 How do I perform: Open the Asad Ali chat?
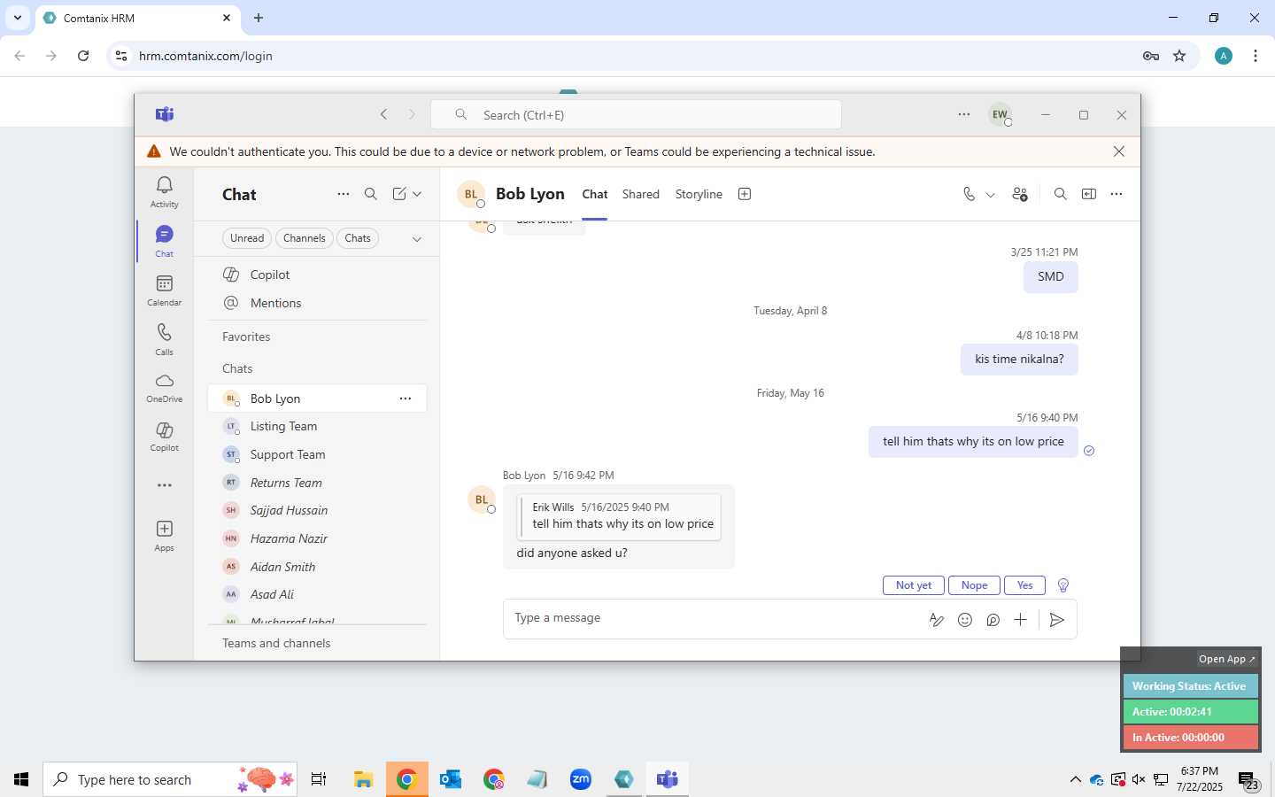[317, 594]
